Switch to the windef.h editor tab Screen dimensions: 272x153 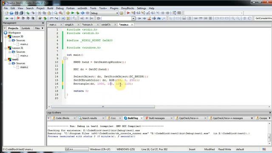tap(106, 25)
